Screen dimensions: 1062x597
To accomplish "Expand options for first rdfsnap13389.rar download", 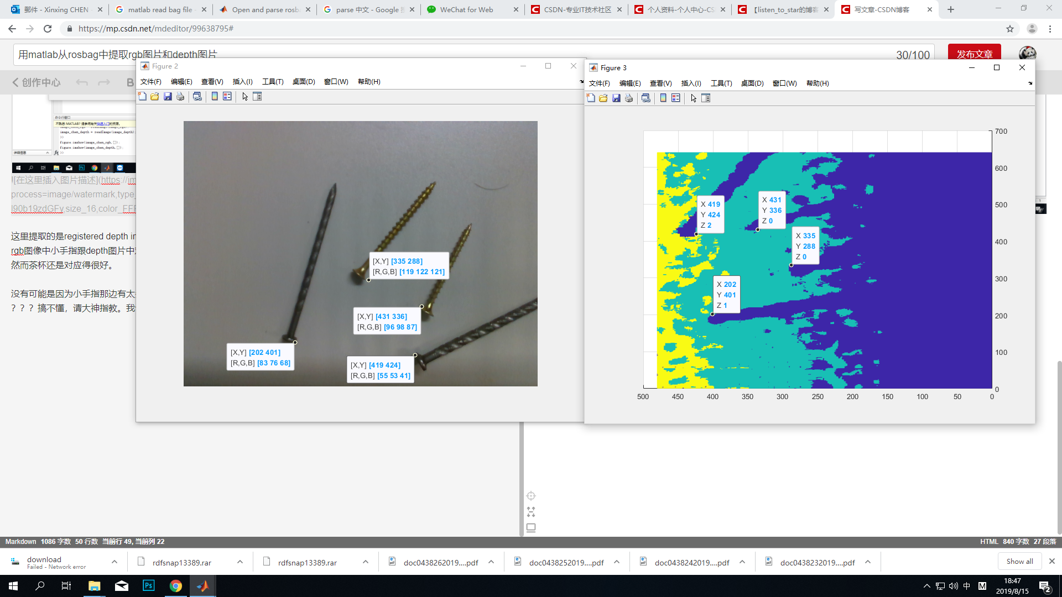I will click(240, 562).
